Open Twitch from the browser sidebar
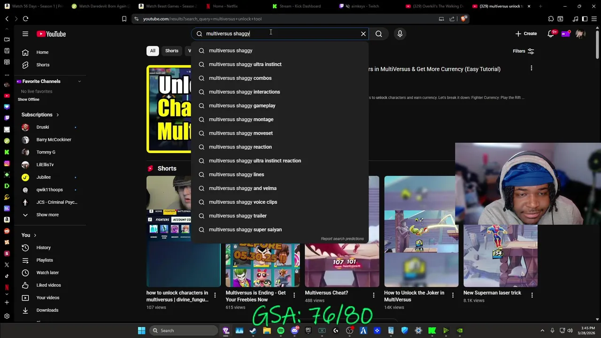The height and width of the screenshot is (338, 601). click(x=7, y=118)
